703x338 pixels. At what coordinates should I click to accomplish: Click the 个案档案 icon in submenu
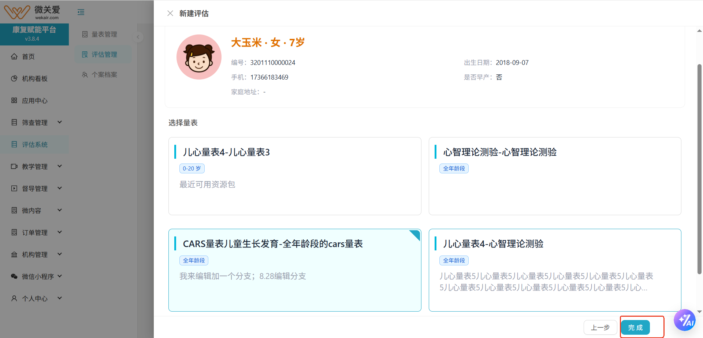tap(85, 75)
